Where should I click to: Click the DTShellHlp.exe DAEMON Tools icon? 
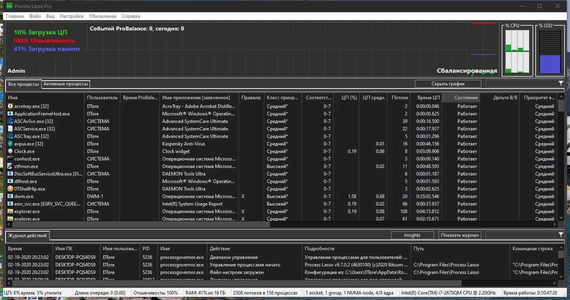pyautogui.click(x=10, y=189)
